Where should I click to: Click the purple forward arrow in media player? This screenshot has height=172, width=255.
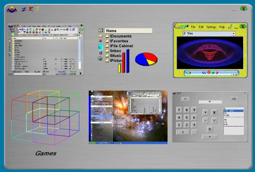click(217, 73)
